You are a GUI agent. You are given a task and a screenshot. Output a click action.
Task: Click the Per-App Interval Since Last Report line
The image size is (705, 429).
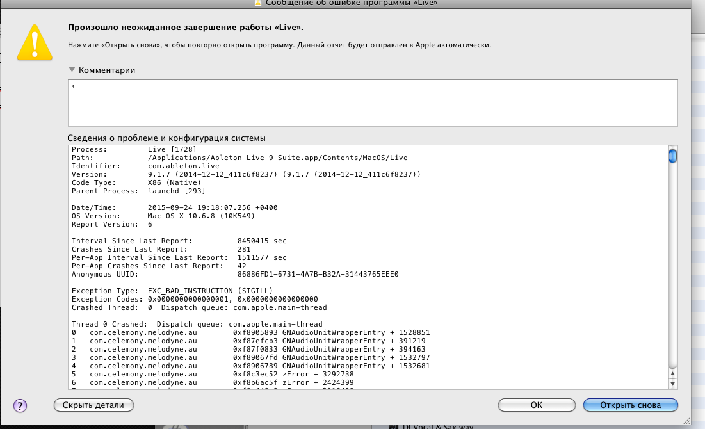tap(179, 257)
